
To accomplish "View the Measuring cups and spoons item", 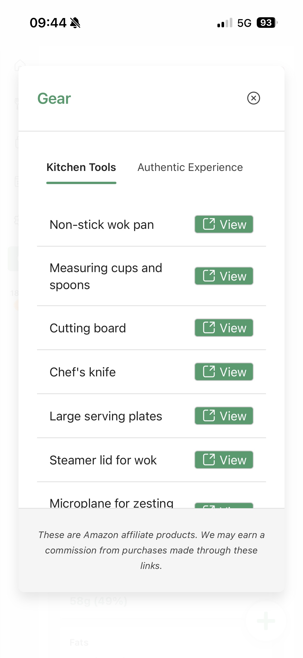I will pyautogui.click(x=223, y=276).
